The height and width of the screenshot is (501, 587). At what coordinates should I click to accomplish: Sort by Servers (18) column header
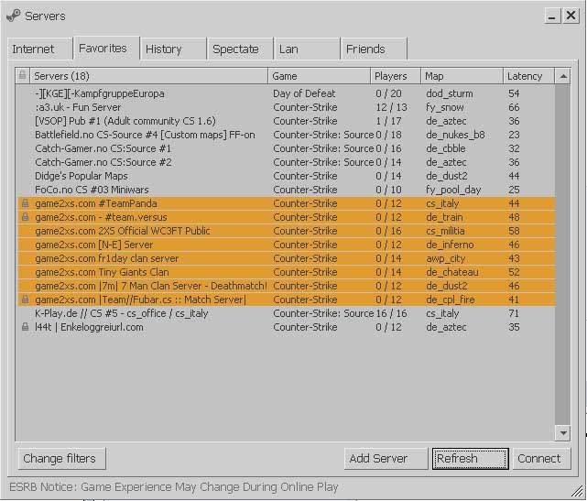[149, 76]
